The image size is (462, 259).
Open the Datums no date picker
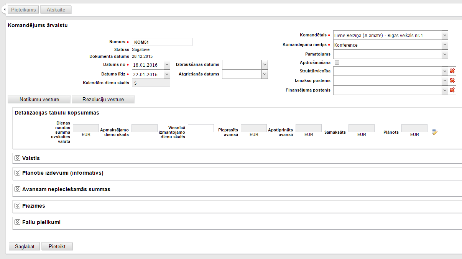(x=167, y=65)
